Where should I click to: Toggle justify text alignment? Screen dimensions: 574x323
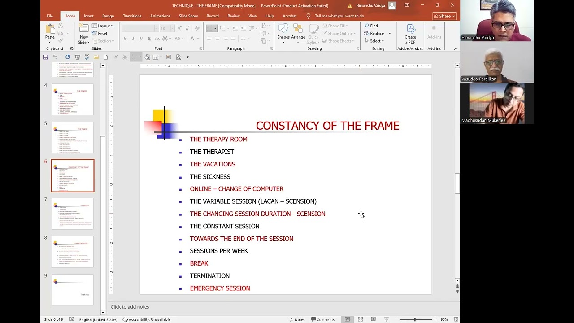234,39
